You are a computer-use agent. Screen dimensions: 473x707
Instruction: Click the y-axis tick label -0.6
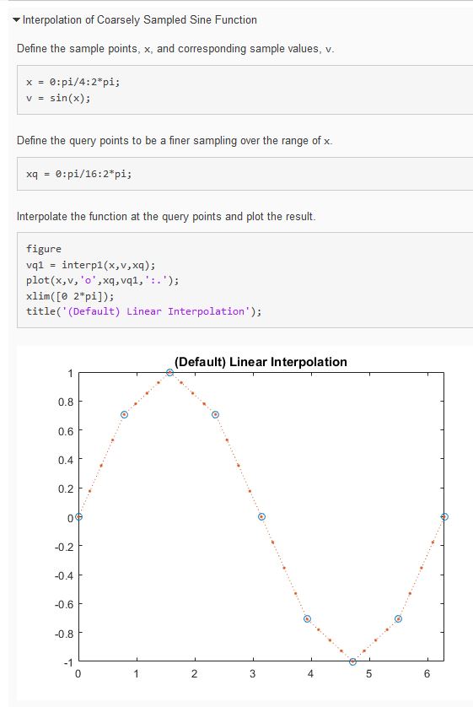63,604
